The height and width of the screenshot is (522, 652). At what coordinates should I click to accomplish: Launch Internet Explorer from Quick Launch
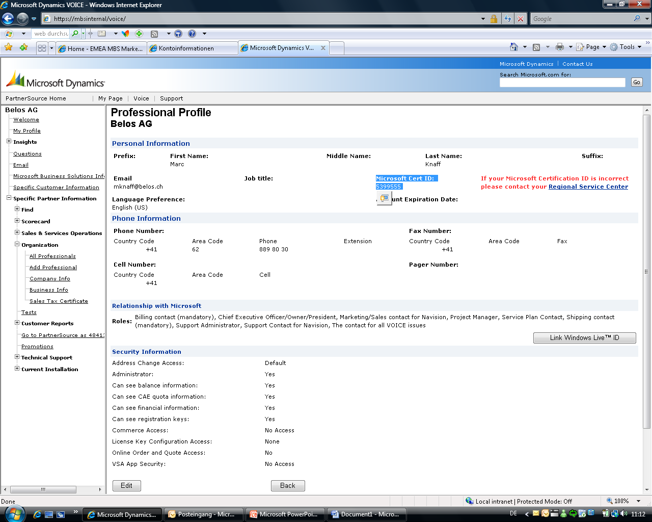click(x=37, y=514)
